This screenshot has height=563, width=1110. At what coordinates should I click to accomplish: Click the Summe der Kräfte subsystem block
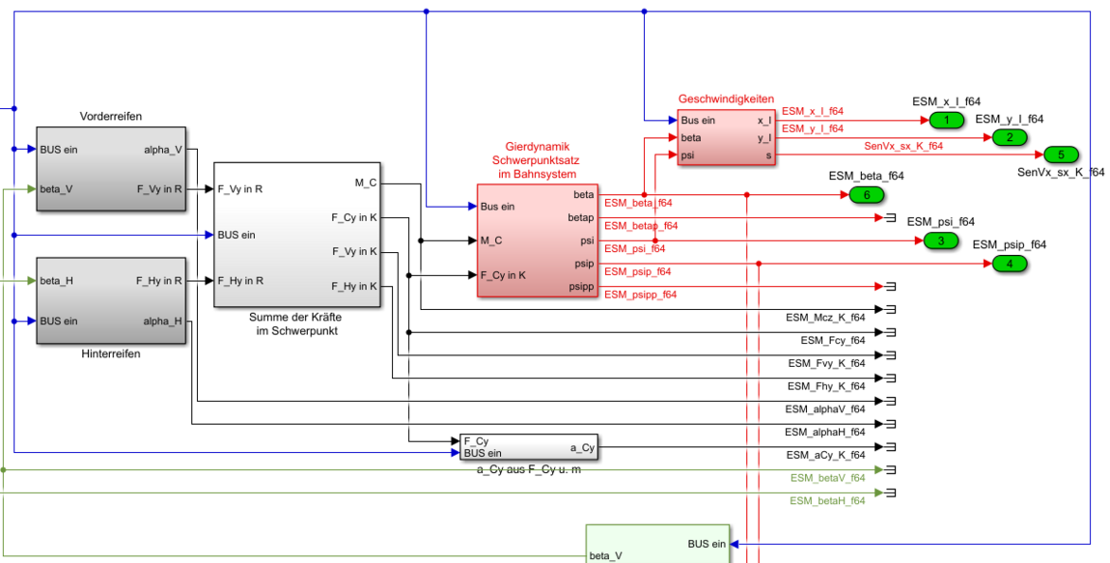click(296, 235)
